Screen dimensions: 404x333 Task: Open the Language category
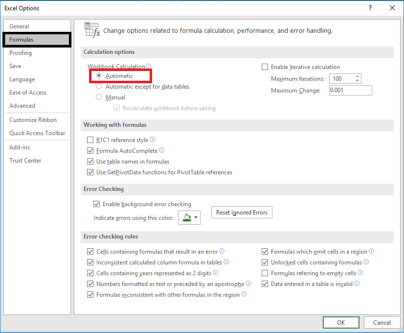click(22, 79)
